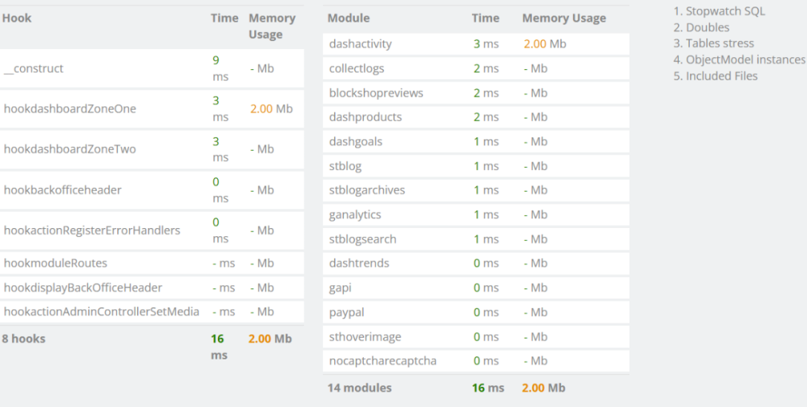Select the ganalytics module row
Image resolution: width=807 pixels, height=407 pixels.
(355, 214)
